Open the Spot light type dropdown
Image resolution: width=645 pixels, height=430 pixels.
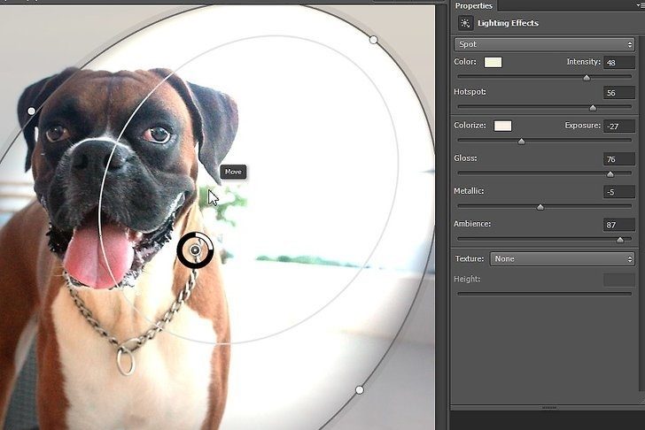(x=544, y=43)
